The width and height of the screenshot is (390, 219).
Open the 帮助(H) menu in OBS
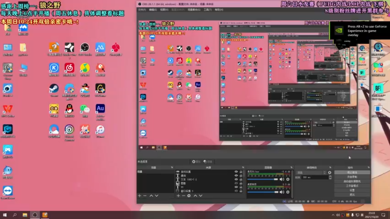(x=219, y=10)
